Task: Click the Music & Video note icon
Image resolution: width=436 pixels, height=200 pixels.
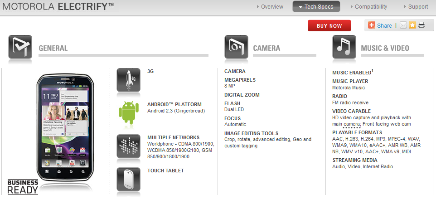Action: coord(344,47)
